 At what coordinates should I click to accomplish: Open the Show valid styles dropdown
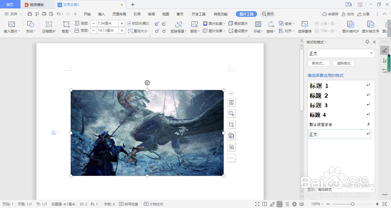pyautogui.click(x=346, y=190)
